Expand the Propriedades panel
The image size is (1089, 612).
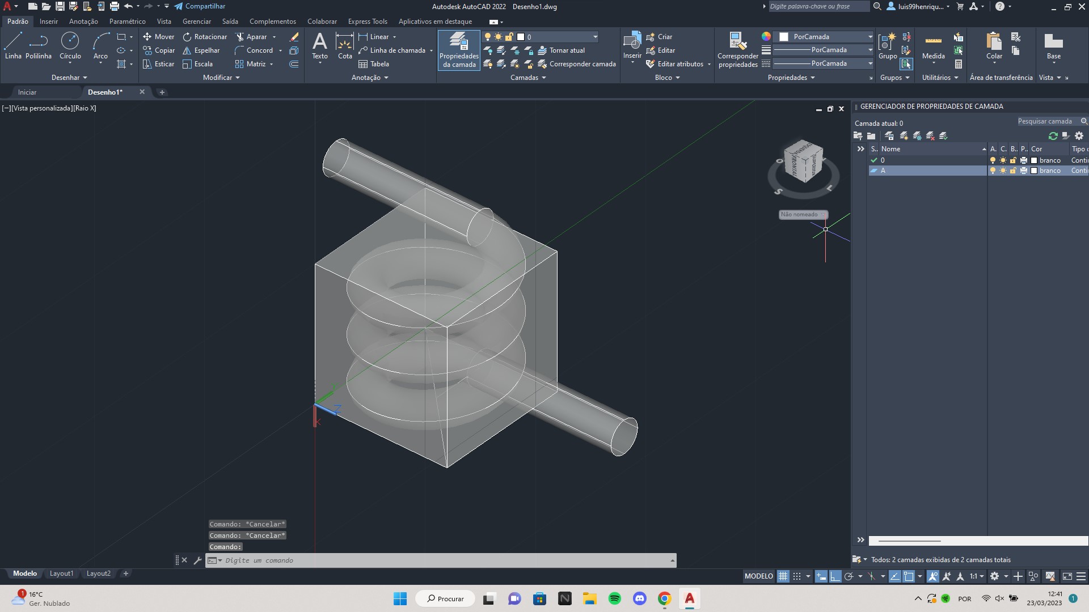(791, 78)
